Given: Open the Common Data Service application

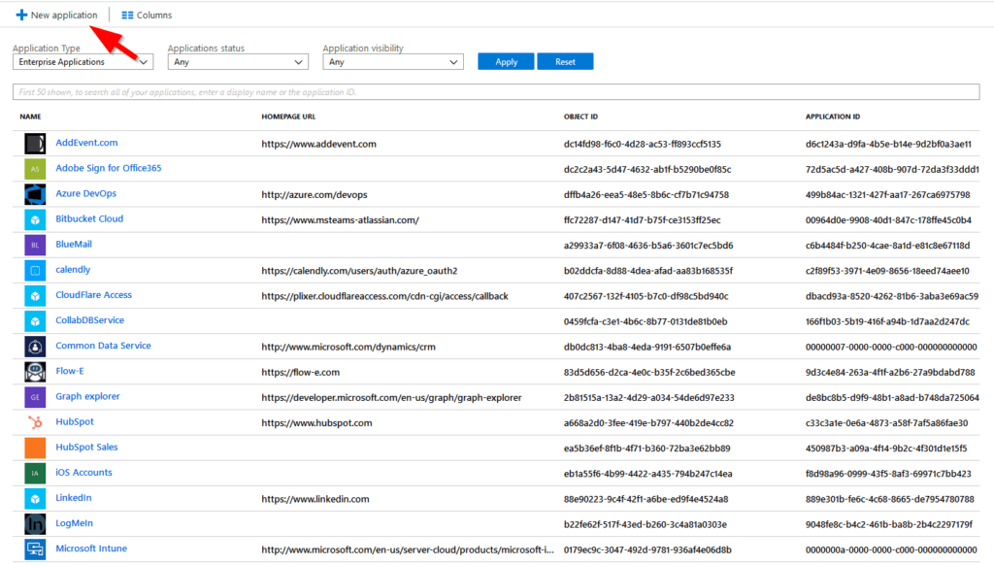Looking at the screenshot, I should (x=103, y=346).
